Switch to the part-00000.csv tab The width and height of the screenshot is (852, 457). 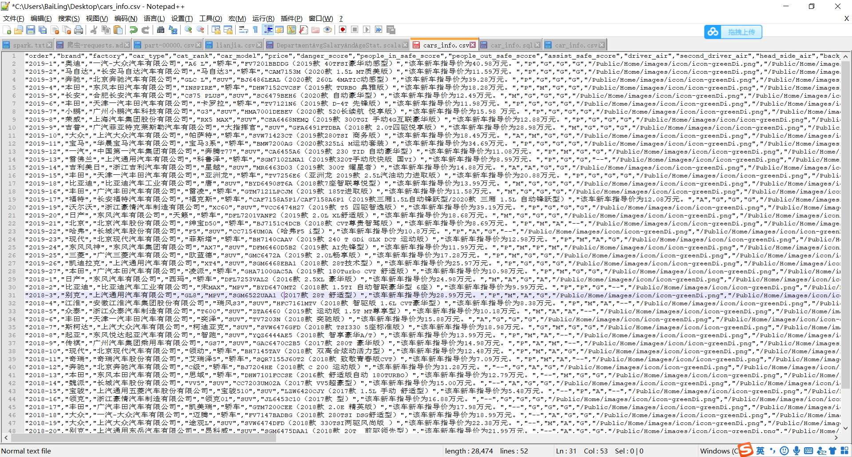(169, 45)
